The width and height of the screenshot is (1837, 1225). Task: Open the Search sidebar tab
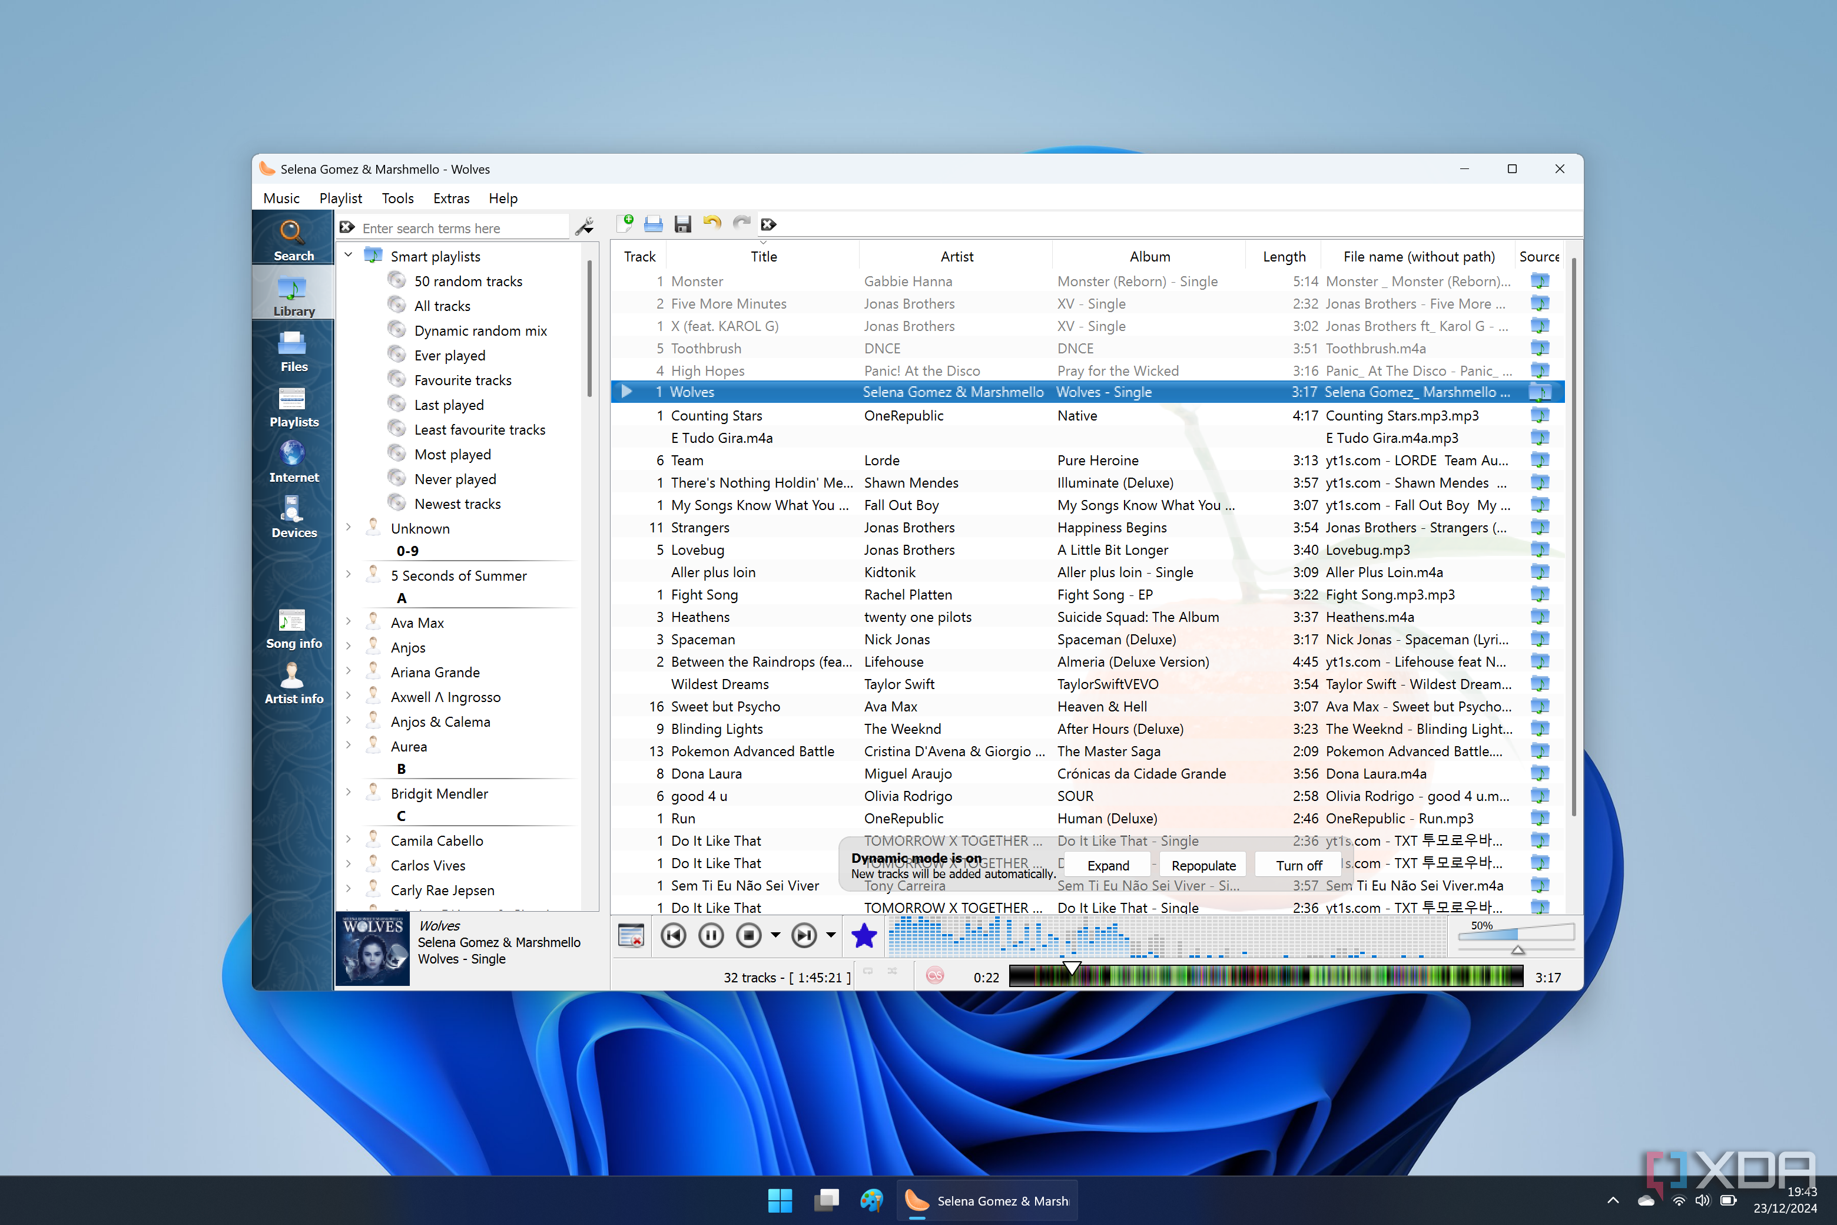294,239
